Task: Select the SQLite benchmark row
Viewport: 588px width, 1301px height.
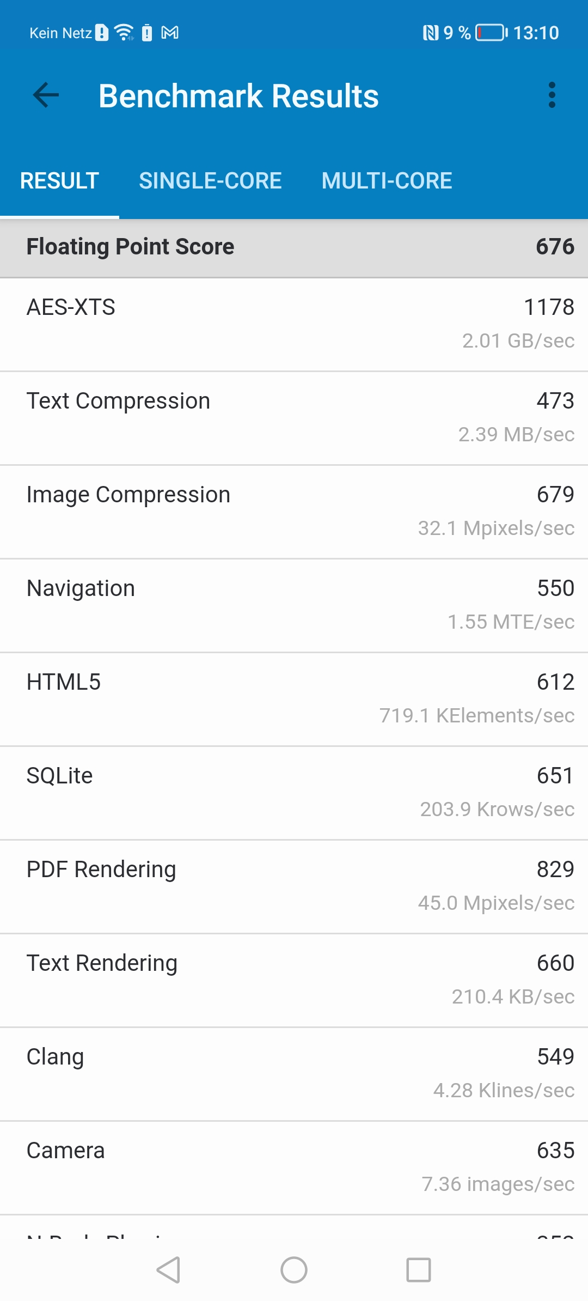Action: (x=294, y=793)
